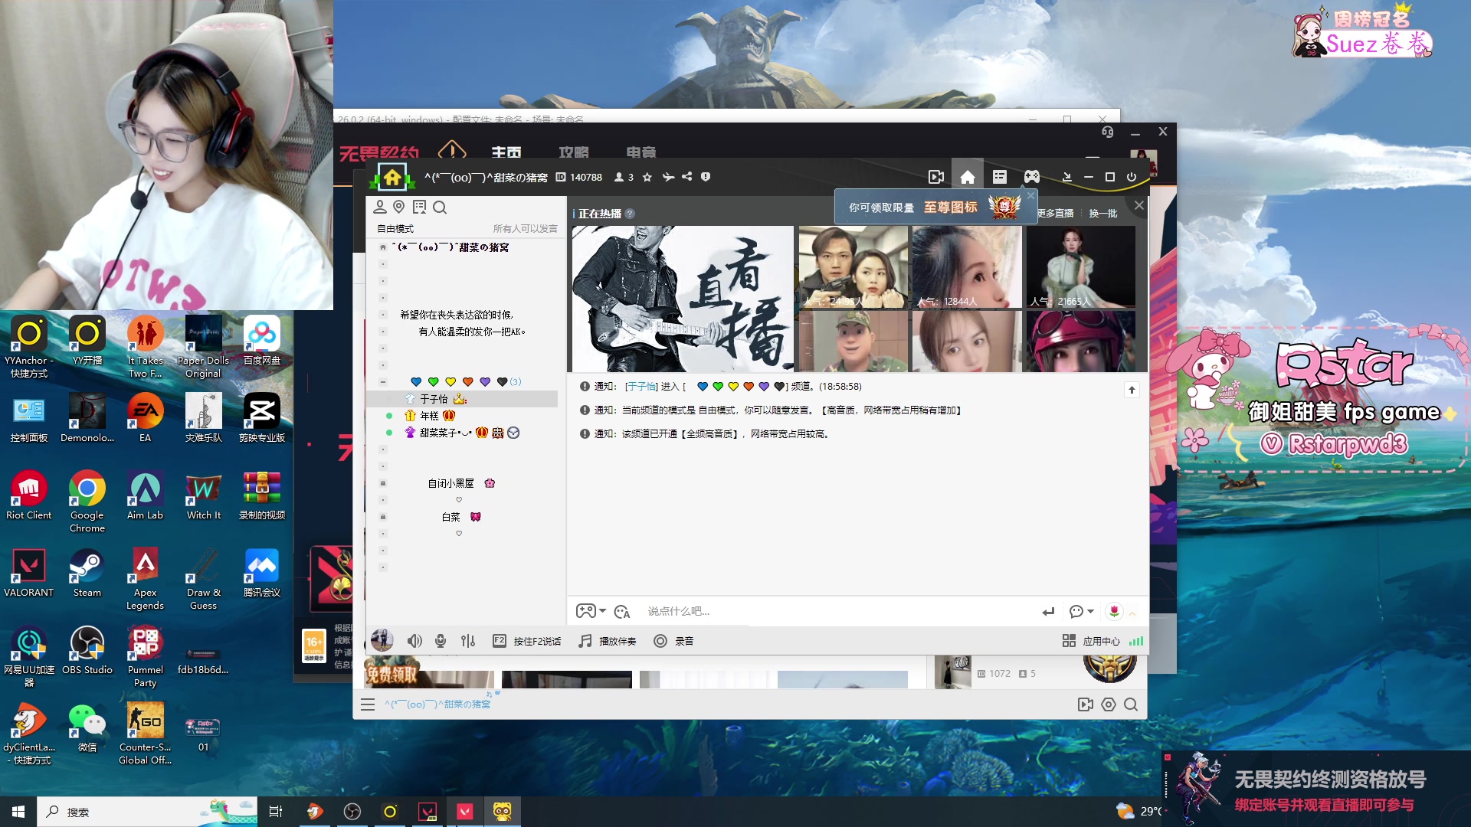Click the mini-mode download arrow icon
Screen dimensions: 1471x827
[1066, 177]
